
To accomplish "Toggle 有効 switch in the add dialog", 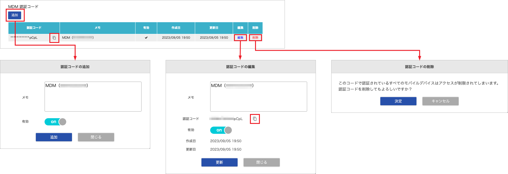I will 55,121.
